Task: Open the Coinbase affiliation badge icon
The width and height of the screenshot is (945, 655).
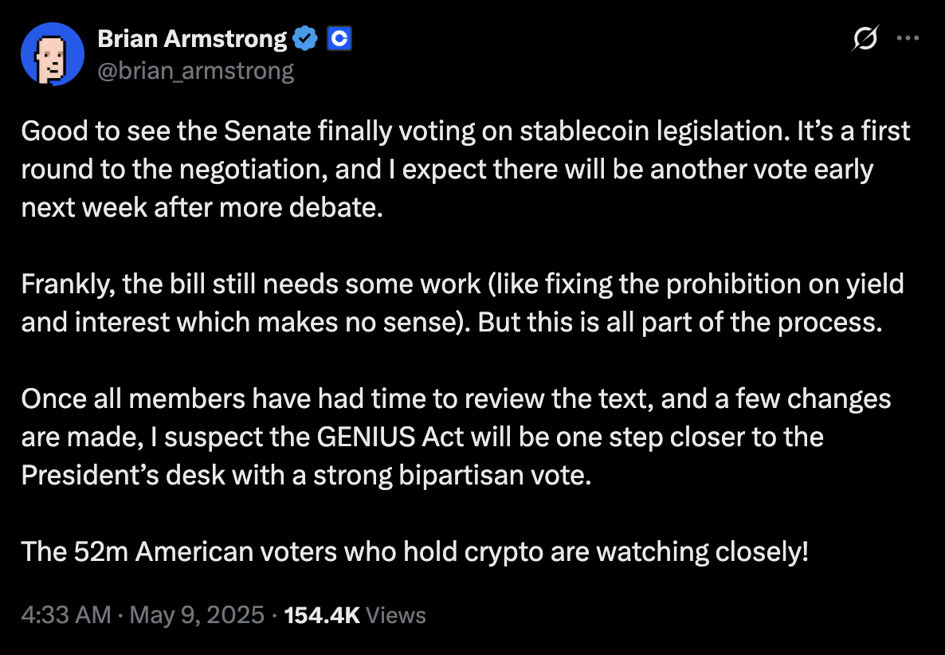Action: [339, 39]
